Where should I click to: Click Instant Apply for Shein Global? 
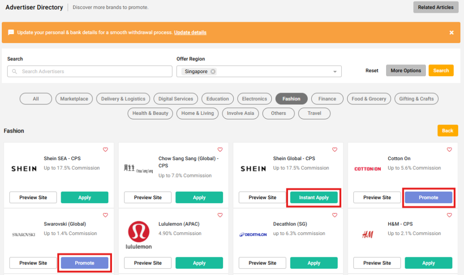click(x=314, y=198)
